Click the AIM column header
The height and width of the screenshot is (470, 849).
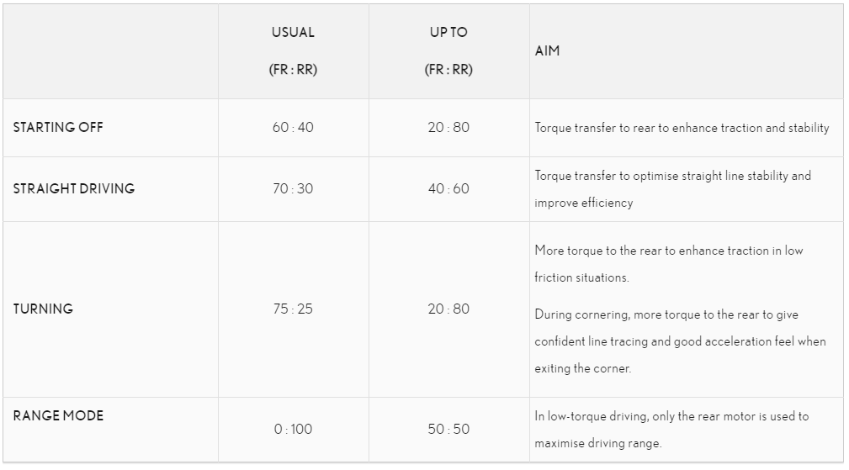547,51
